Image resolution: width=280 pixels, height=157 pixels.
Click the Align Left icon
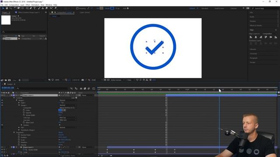click(251, 37)
